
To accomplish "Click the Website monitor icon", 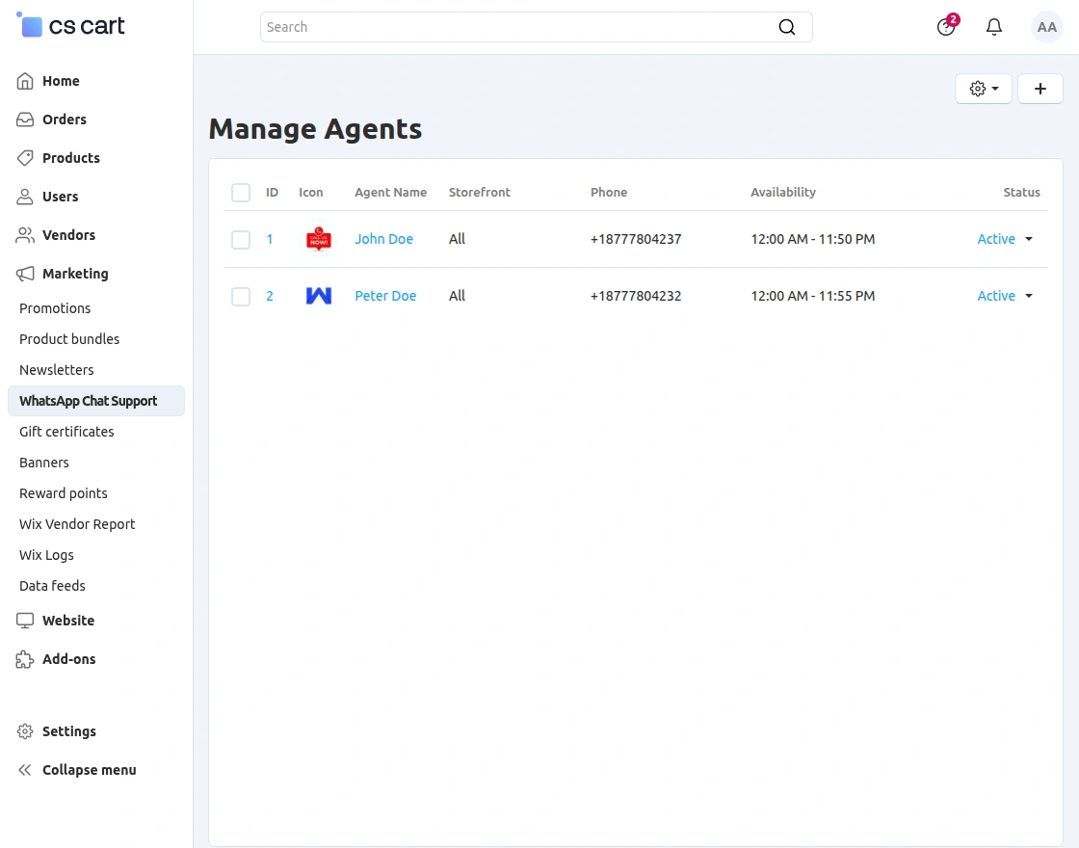I will point(25,621).
